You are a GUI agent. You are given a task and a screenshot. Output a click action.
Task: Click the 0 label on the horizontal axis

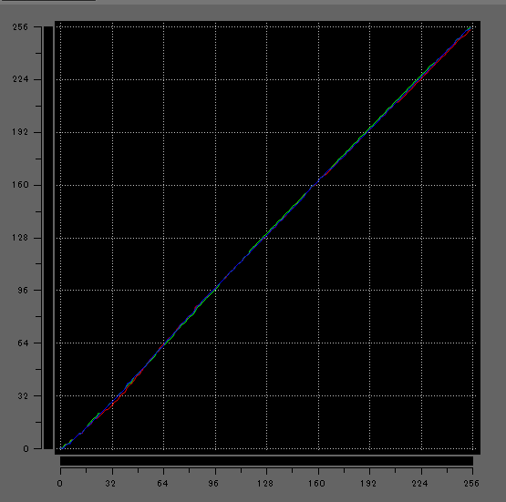point(60,483)
